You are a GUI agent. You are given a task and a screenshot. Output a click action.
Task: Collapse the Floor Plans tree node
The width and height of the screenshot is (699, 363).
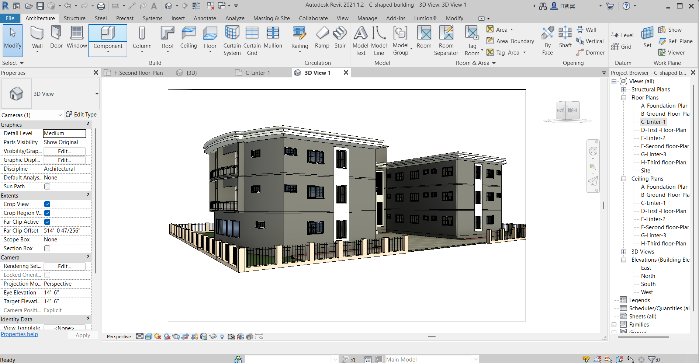623,98
